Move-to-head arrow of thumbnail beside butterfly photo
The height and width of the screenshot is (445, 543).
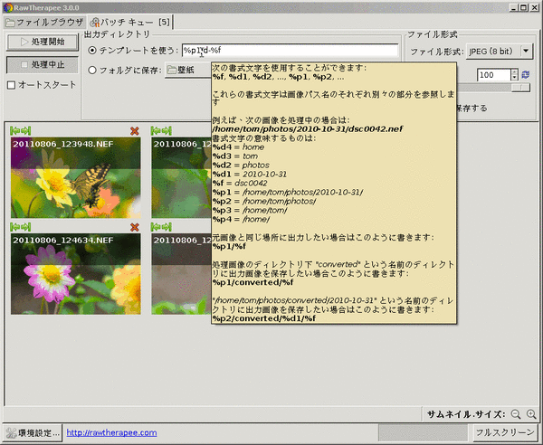coord(156,131)
